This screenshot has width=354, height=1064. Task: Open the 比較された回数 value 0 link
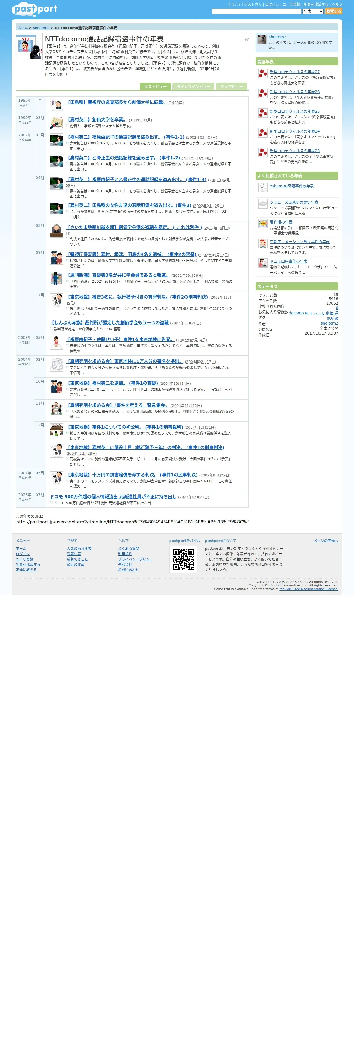click(337, 308)
